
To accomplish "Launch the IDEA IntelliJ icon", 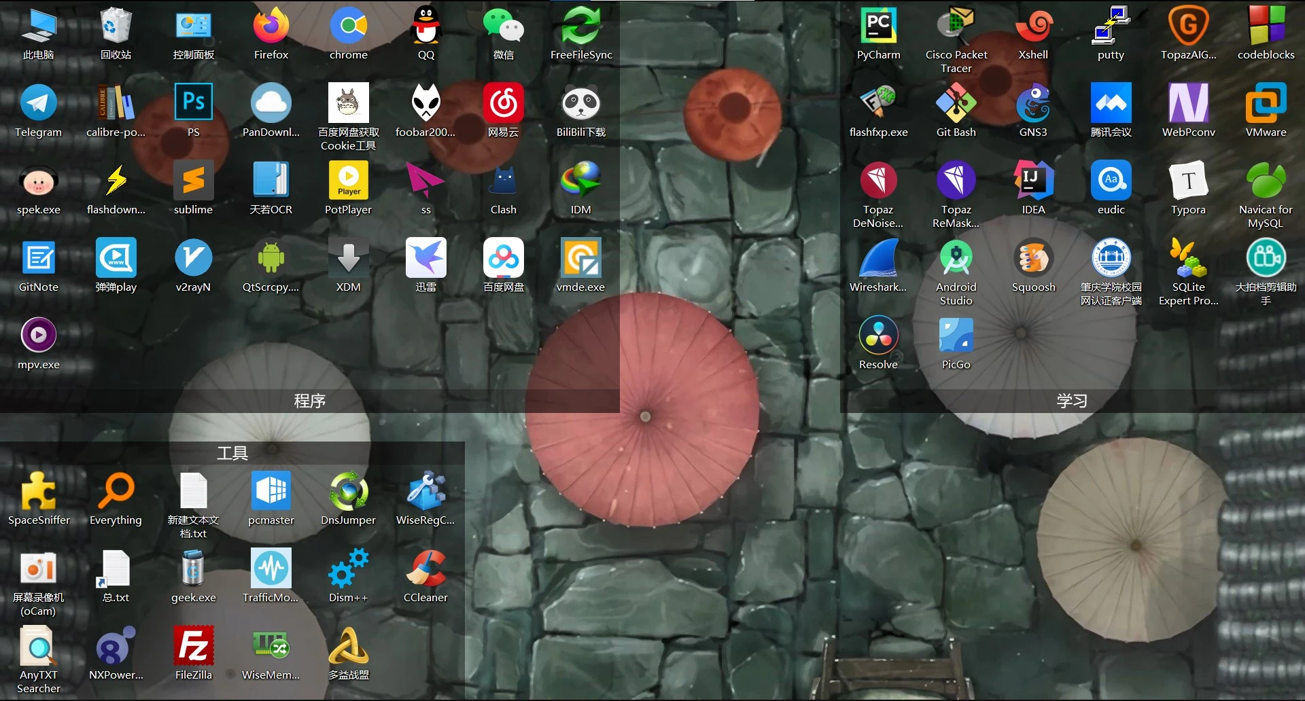I will tap(1034, 181).
